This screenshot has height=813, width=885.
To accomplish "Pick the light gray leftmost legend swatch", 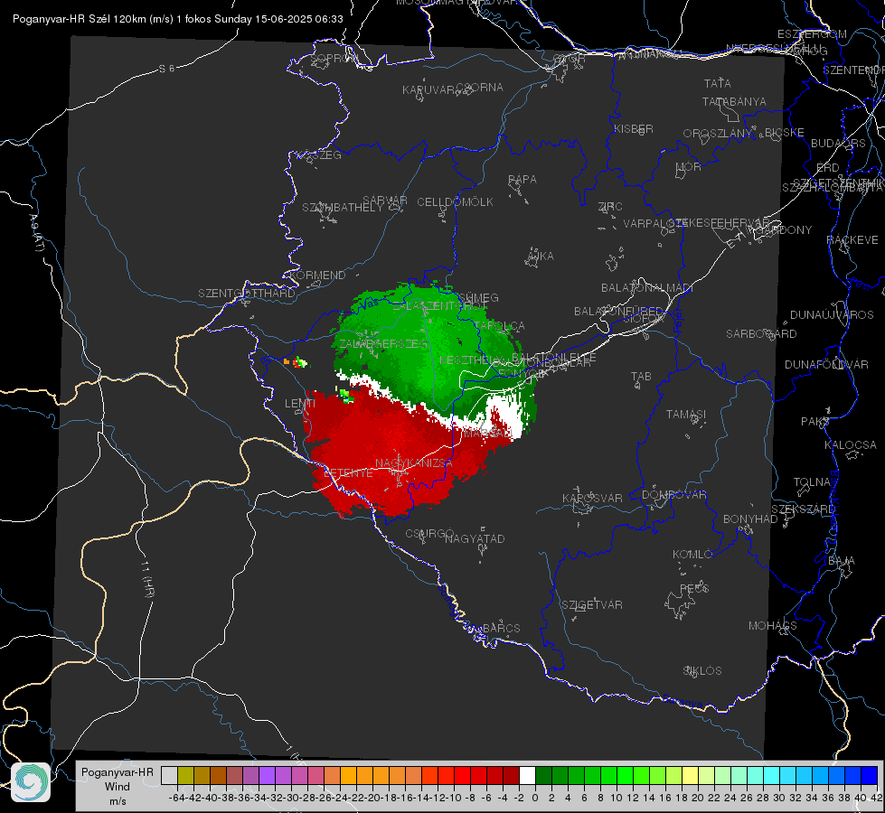I will (169, 775).
